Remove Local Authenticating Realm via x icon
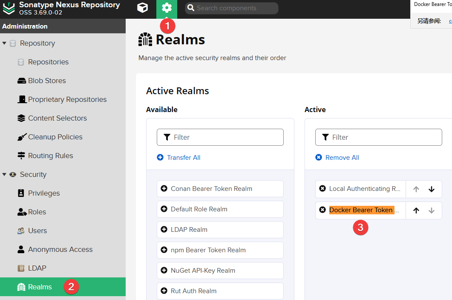The image size is (452, 300). tap(322, 189)
